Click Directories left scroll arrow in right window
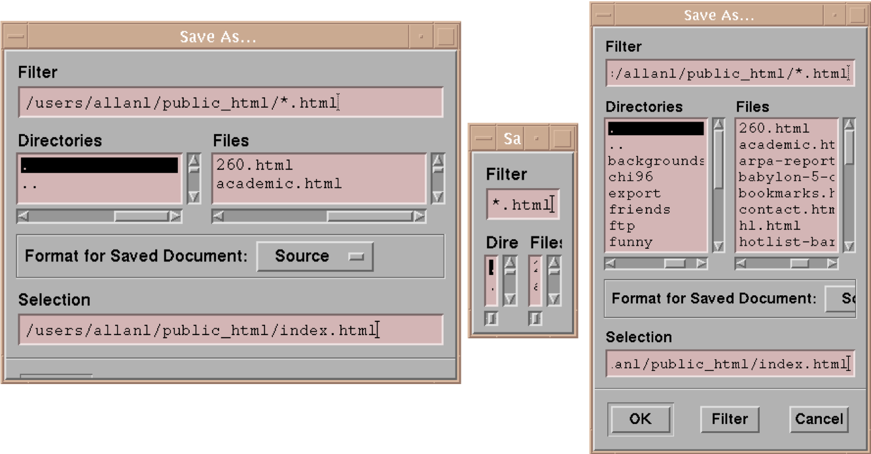This screenshot has height=454, width=871. [611, 264]
